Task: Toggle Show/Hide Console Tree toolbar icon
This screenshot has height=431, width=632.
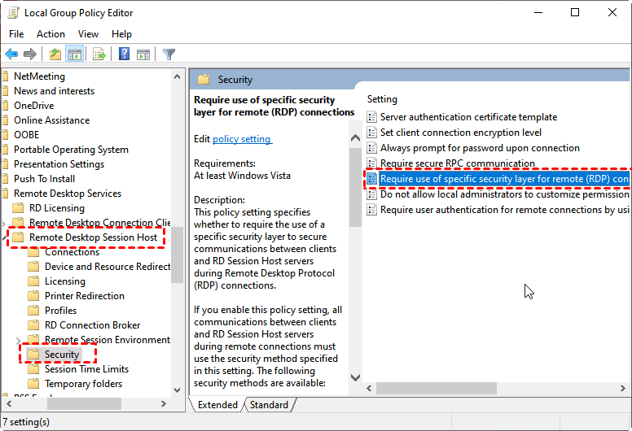Action: tap(75, 54)
